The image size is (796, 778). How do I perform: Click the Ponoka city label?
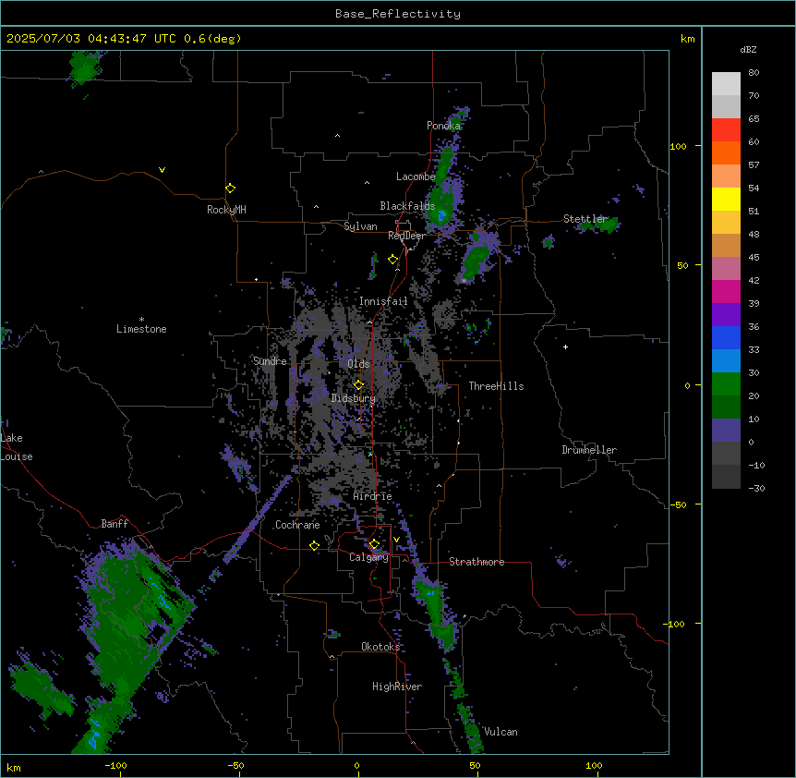443,126
